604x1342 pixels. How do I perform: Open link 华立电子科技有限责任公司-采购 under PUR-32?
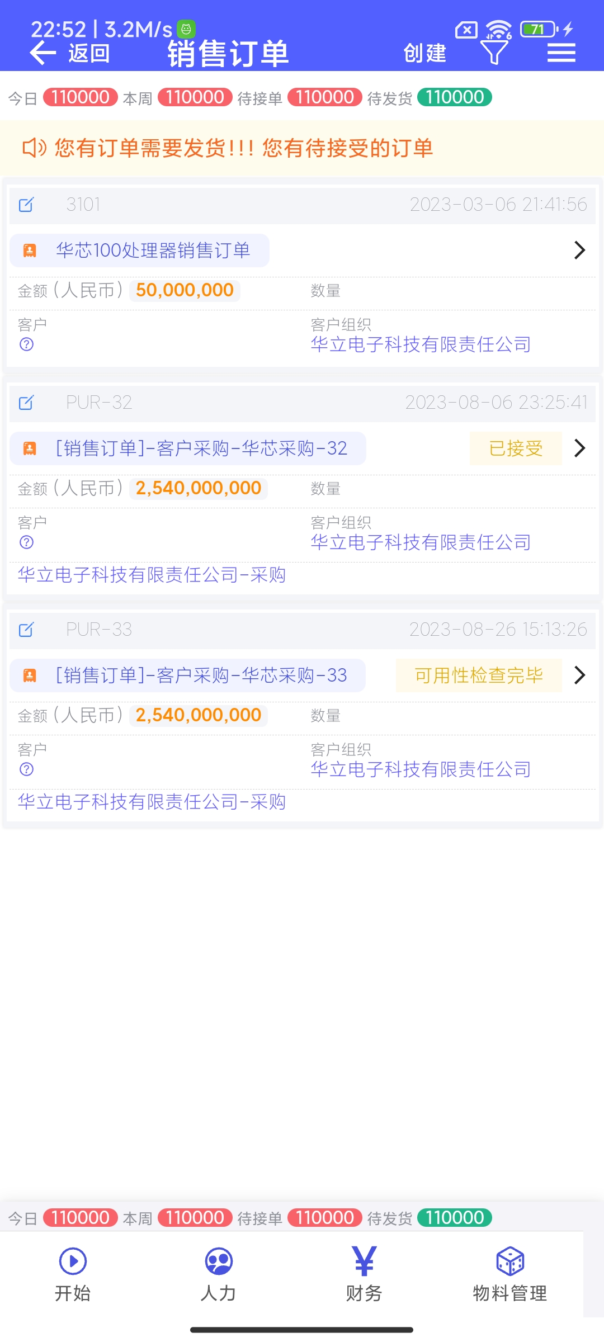152,575
